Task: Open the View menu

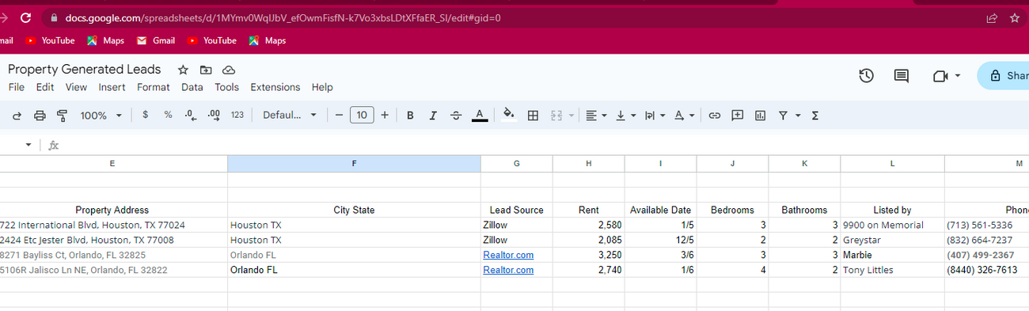Action: pyautogui.click(x=76, y=87)
